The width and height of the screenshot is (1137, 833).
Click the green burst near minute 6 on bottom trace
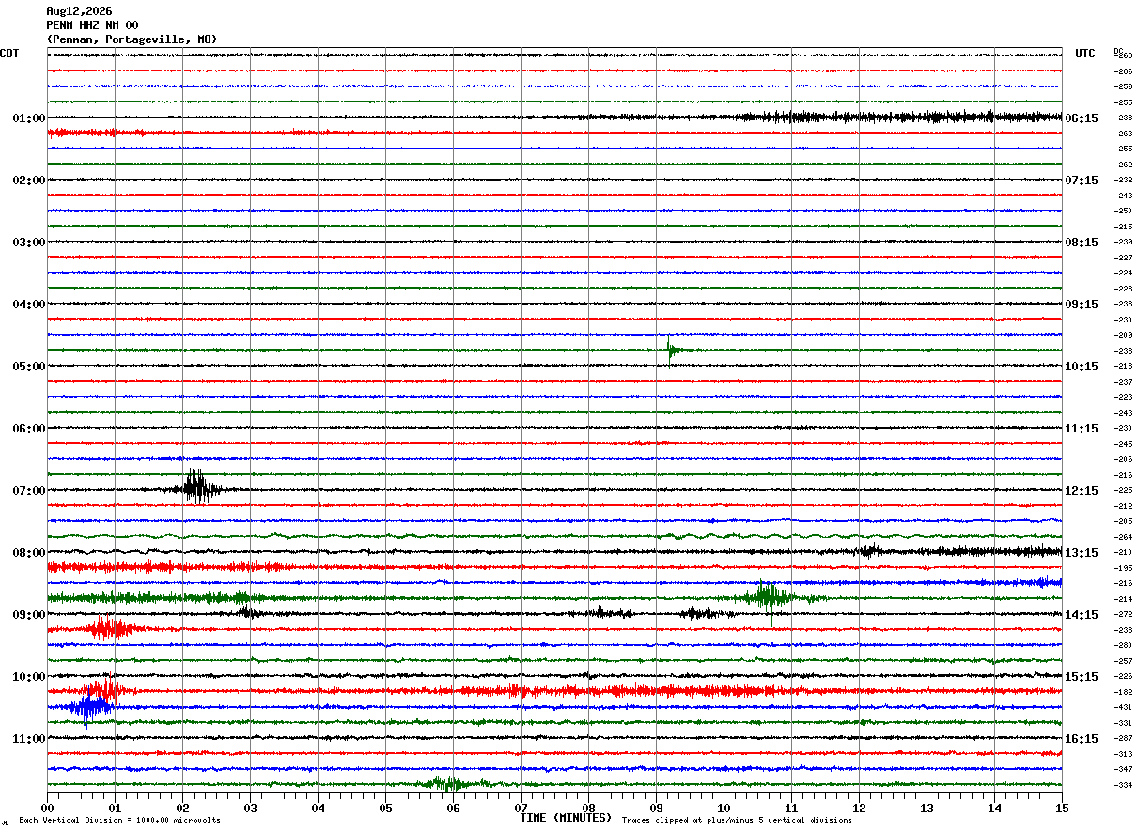point(447,782)
